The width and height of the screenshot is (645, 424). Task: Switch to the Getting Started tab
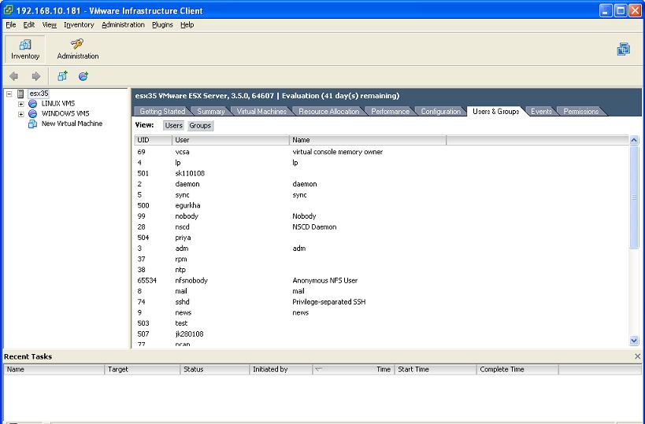point(162,112)
